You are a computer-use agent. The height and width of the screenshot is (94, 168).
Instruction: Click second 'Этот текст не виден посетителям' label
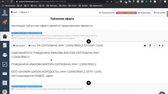27,86
